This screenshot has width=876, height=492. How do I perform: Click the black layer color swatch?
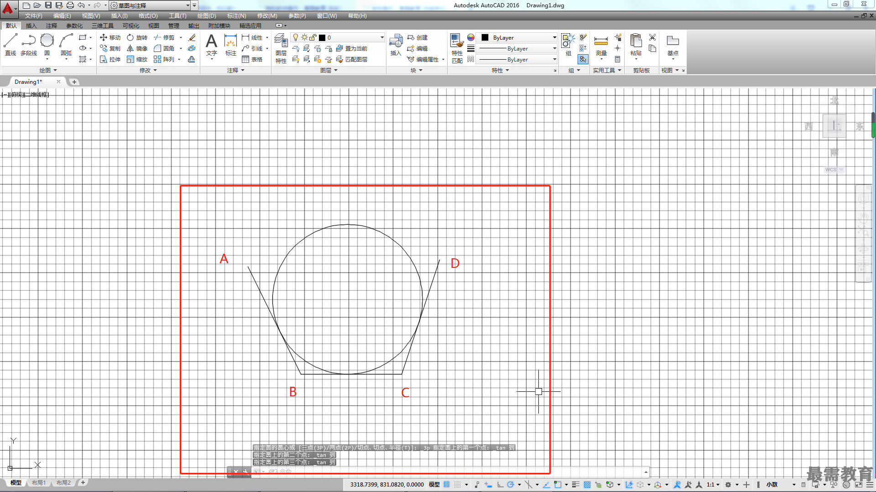click(x=322, y=37)
